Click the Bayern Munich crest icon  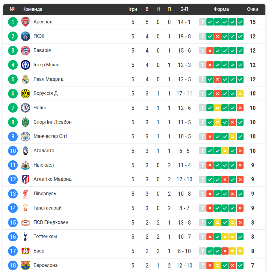pyautogui.click(x=25, y=50)
